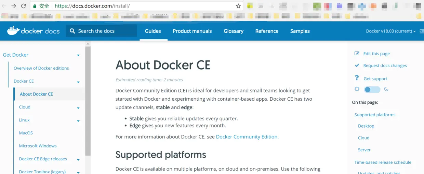This screenshot has width=424, height=174.
Task: Open the Guides tab
Action: click(153, 31)
